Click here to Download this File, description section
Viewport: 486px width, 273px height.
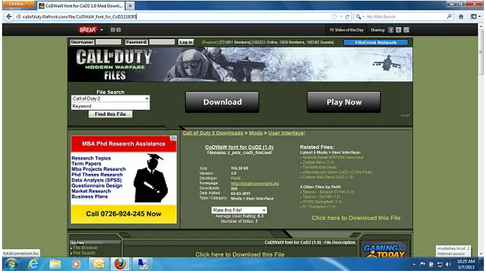[x=240, y=255]
